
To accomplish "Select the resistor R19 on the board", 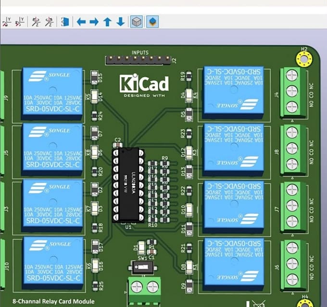I will pyautogui.click(x=189, y=76).
